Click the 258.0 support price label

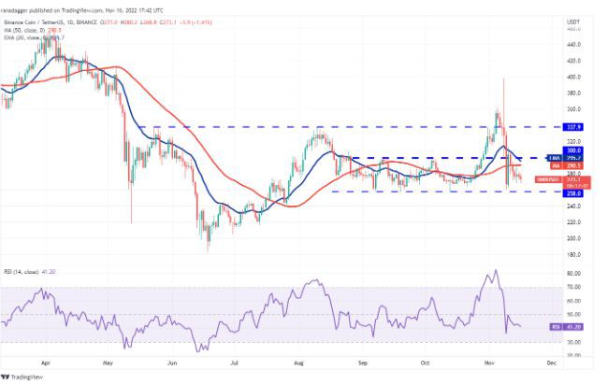(572, 192)
